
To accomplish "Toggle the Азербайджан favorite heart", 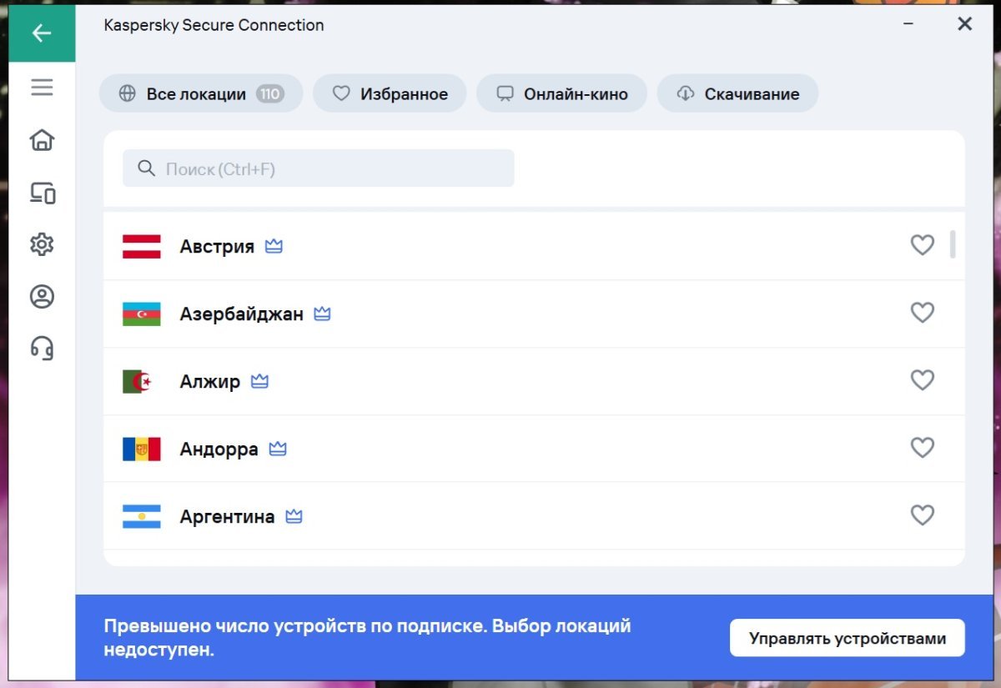I will coord(922,313).
